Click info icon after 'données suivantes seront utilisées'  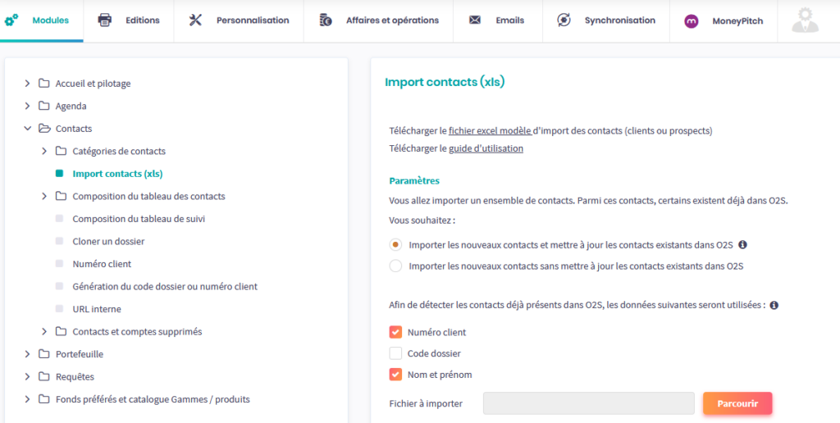[774, 305]
